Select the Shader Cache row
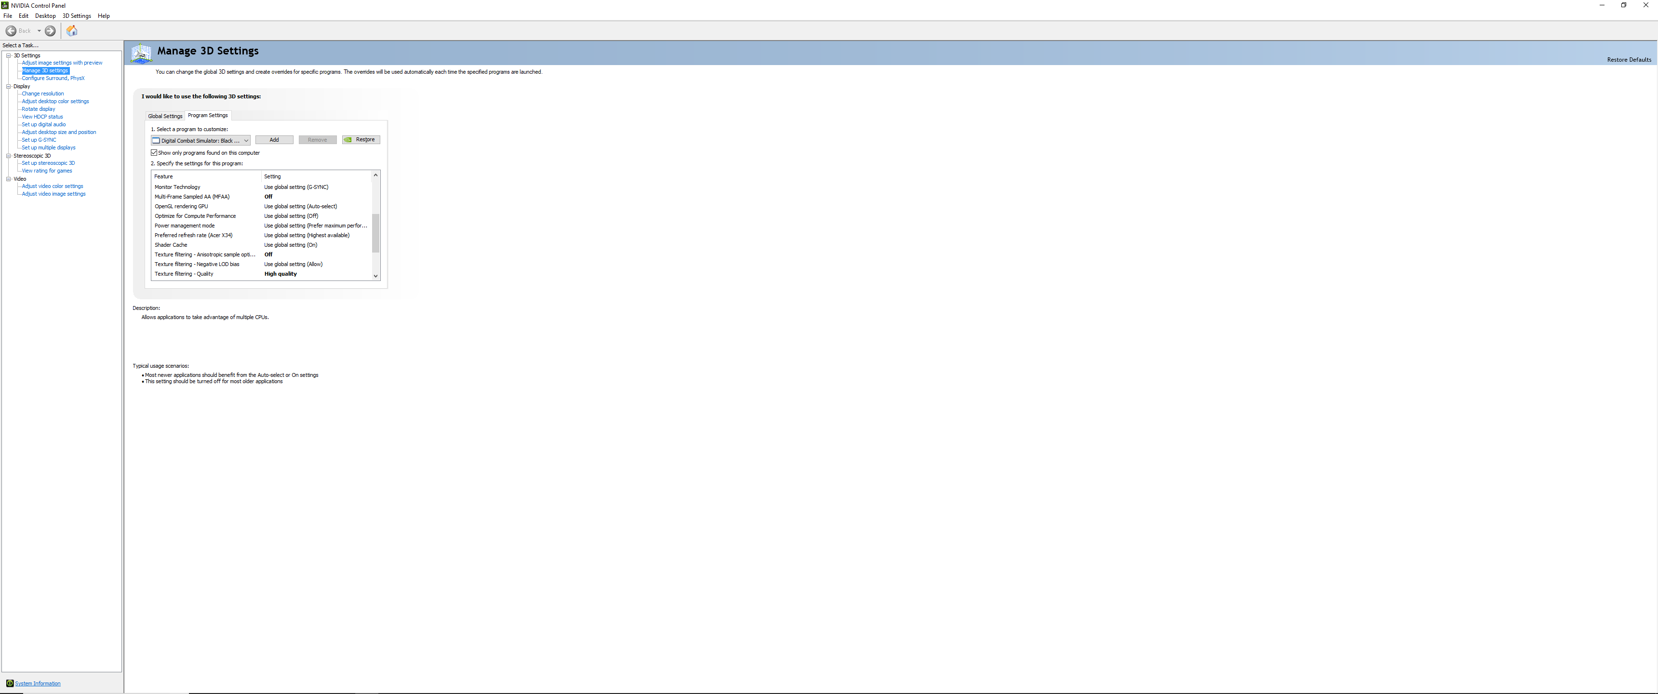 pyautogui.click(x=261, y=245)
